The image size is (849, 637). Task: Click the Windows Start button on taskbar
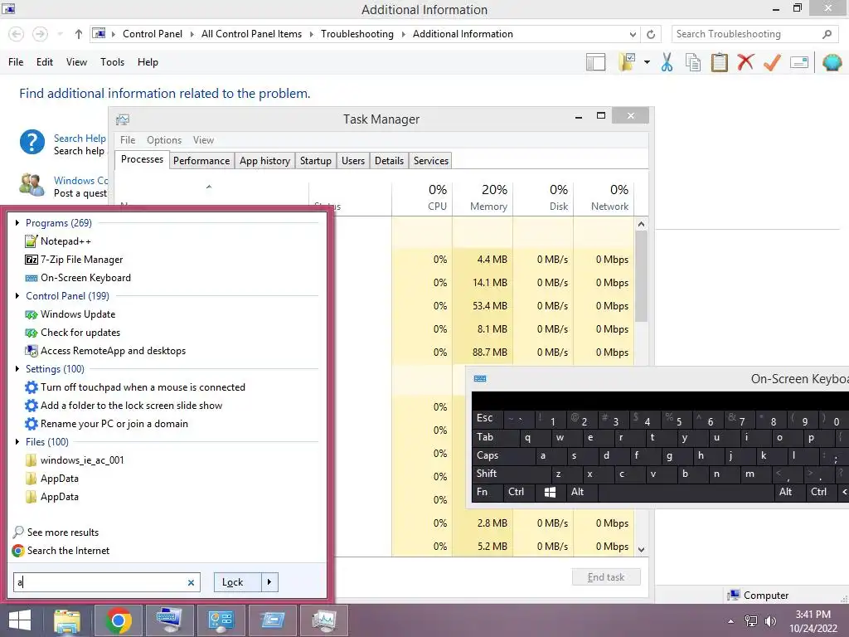[x=20, y=620]
